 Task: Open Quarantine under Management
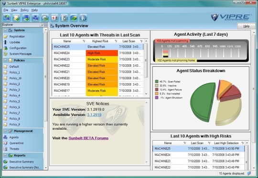pyautogui.click(x=16, y=143)
